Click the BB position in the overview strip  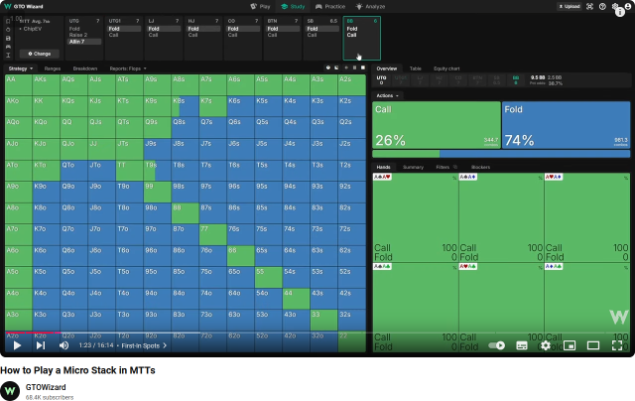pyautogui.click(x=516, y=79)
